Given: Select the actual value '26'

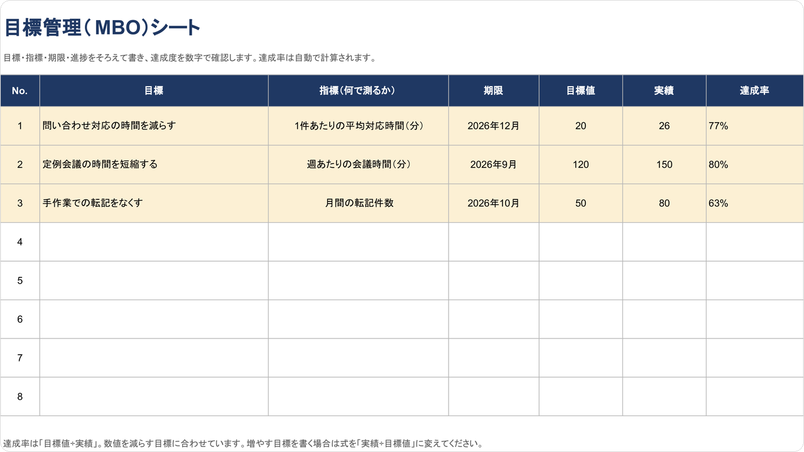Looking at the screenshot, I should click(665, 126).
